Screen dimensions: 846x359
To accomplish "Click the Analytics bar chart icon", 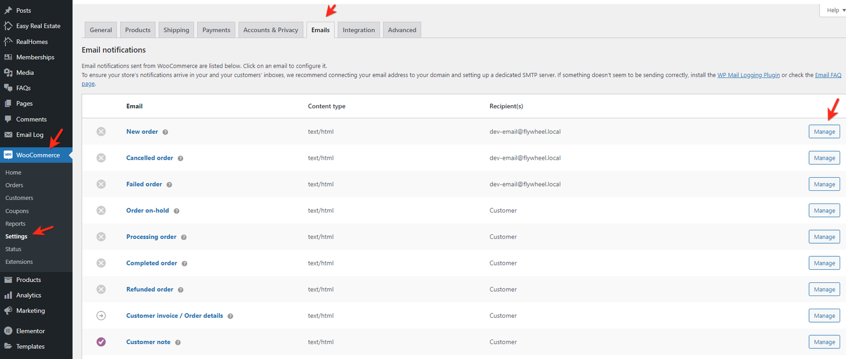I will click(x=8, y=295).
